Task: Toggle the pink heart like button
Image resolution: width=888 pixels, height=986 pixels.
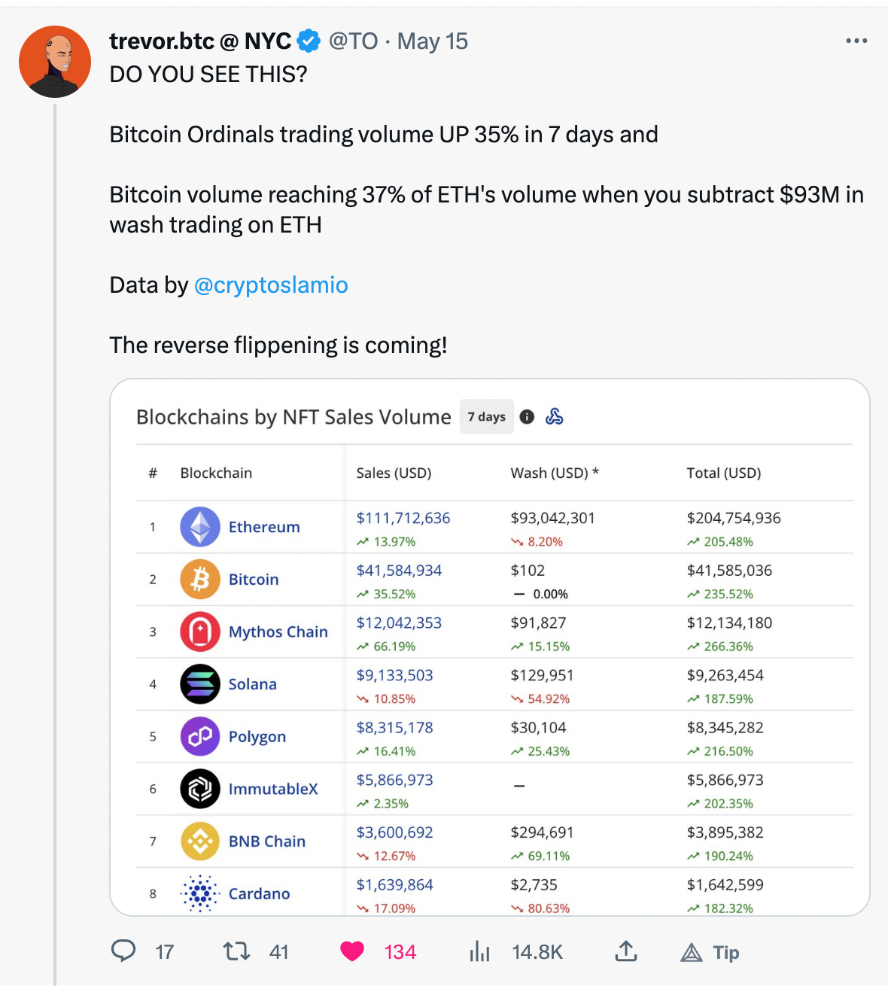Action: 352,951
